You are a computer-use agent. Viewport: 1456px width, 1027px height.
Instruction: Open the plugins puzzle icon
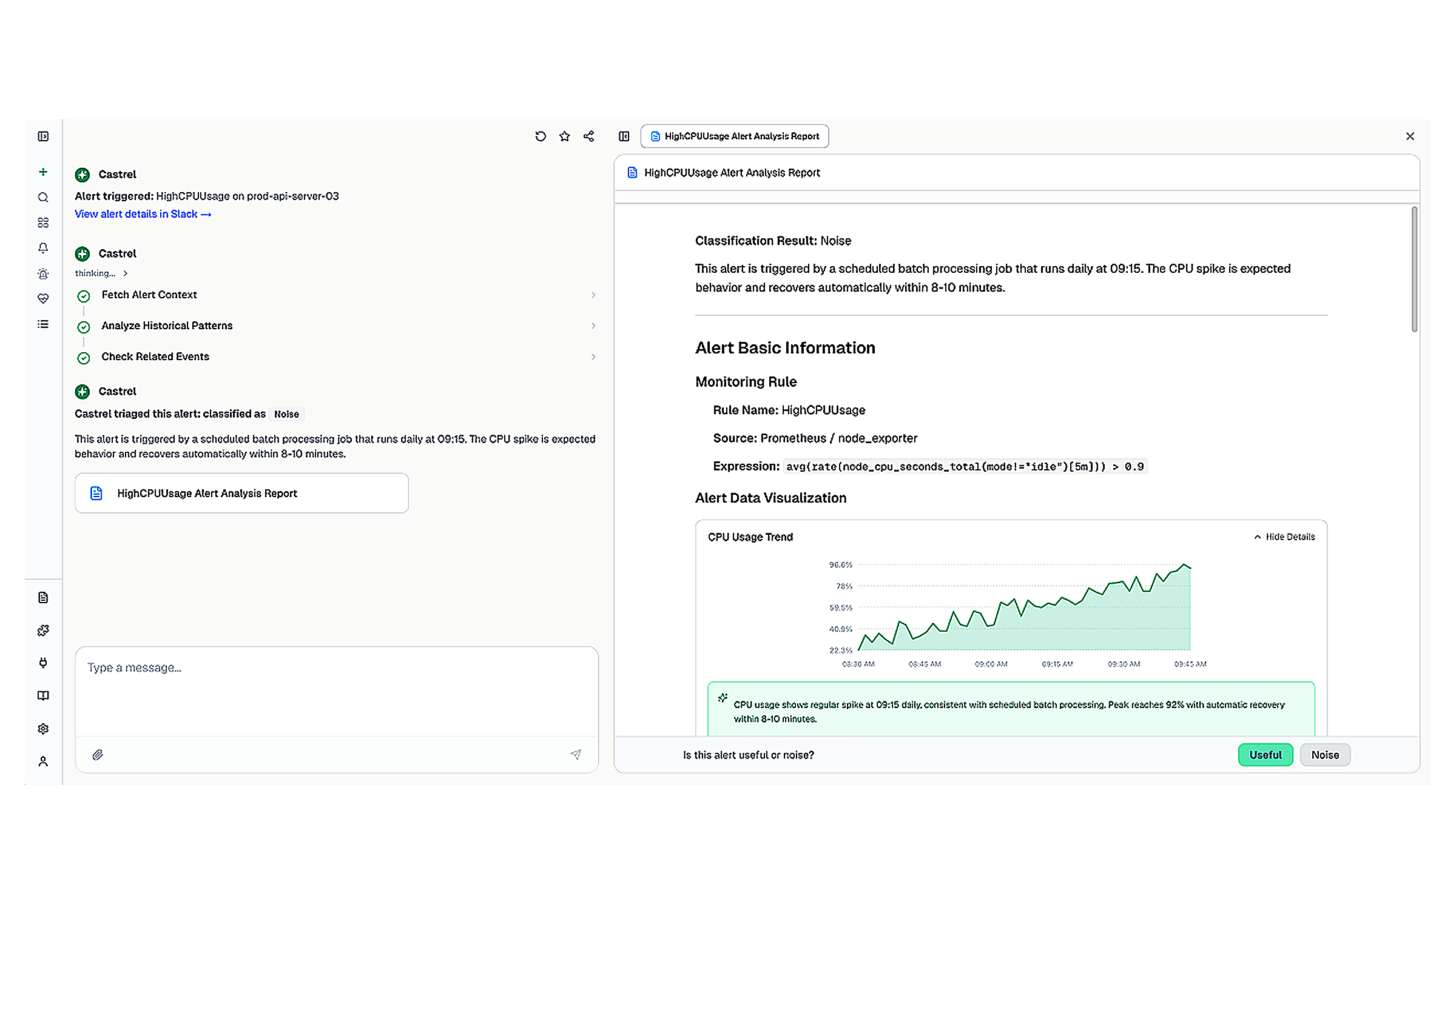pyautogui.click(x=43, y=631)
